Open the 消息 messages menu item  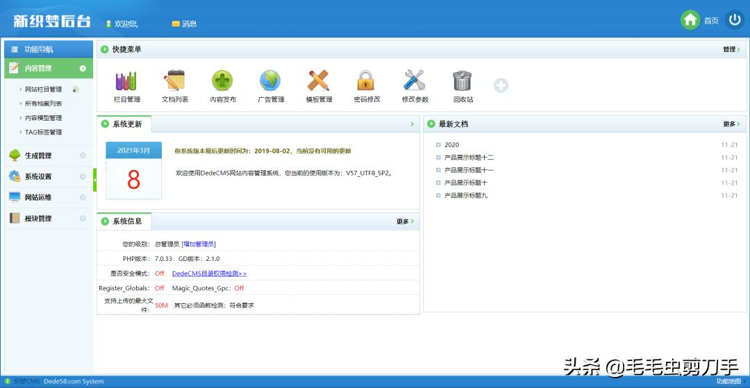pos(185,24)
